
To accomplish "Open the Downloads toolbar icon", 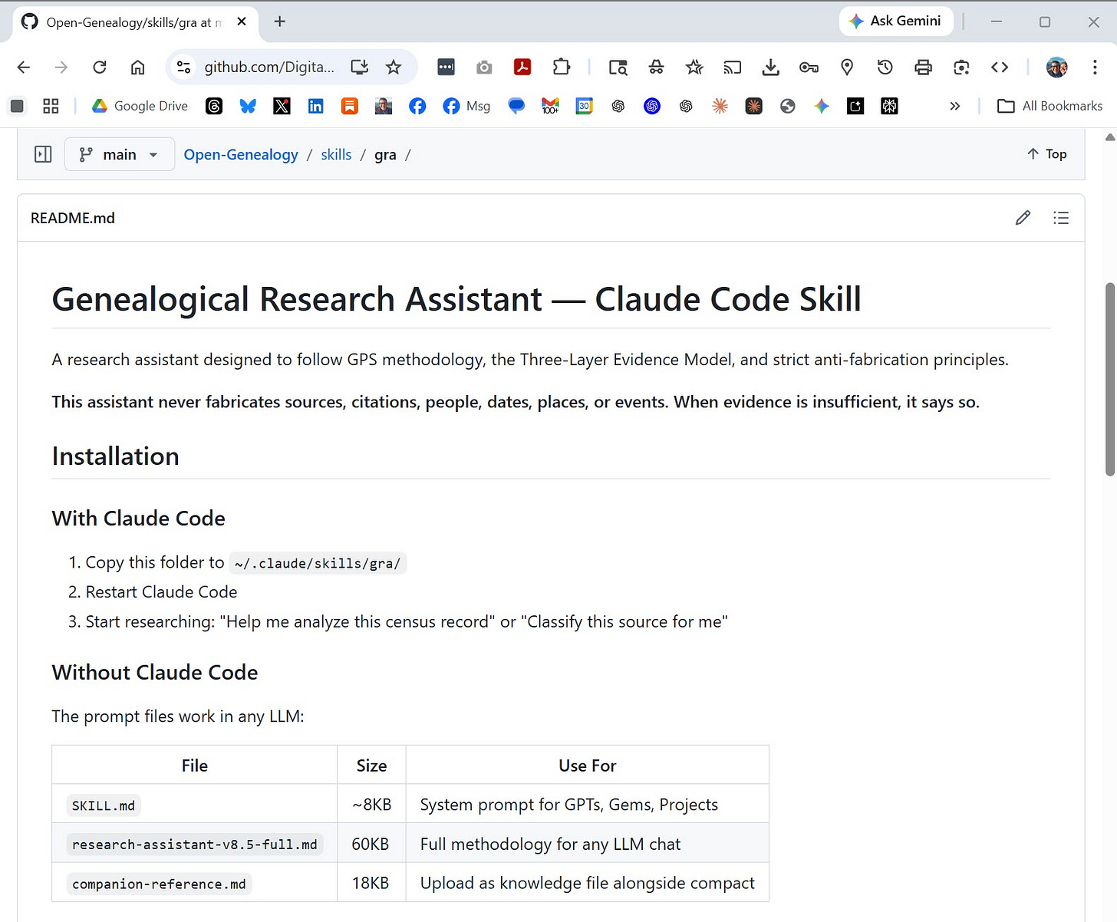I will click(771, 68).
